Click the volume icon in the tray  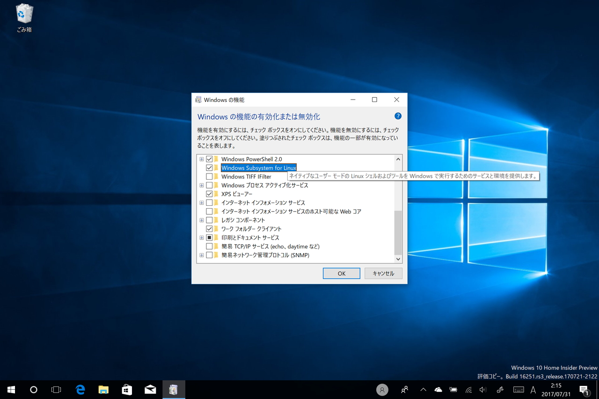tap(482, 389)
